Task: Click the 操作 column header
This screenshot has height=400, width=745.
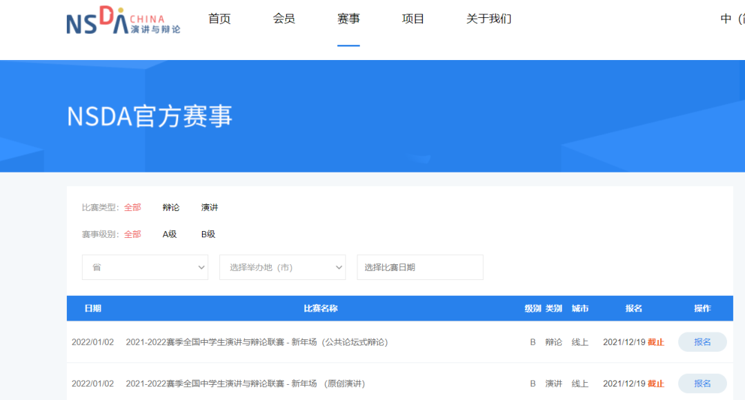Action: pyautogui.click(x=702, y=308)
